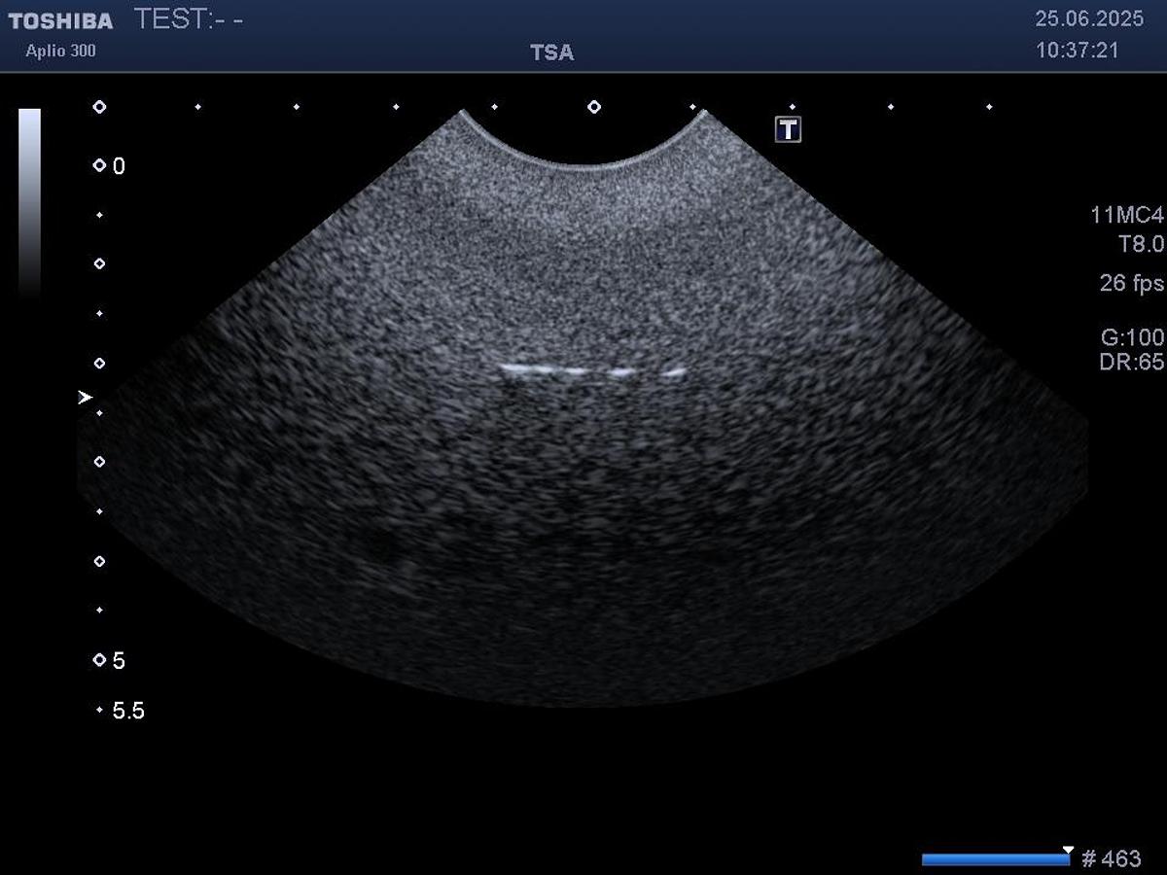The image size is (1167, 875).
Task: Click the G:100 gain value
Action: [x=1132, y=337]
